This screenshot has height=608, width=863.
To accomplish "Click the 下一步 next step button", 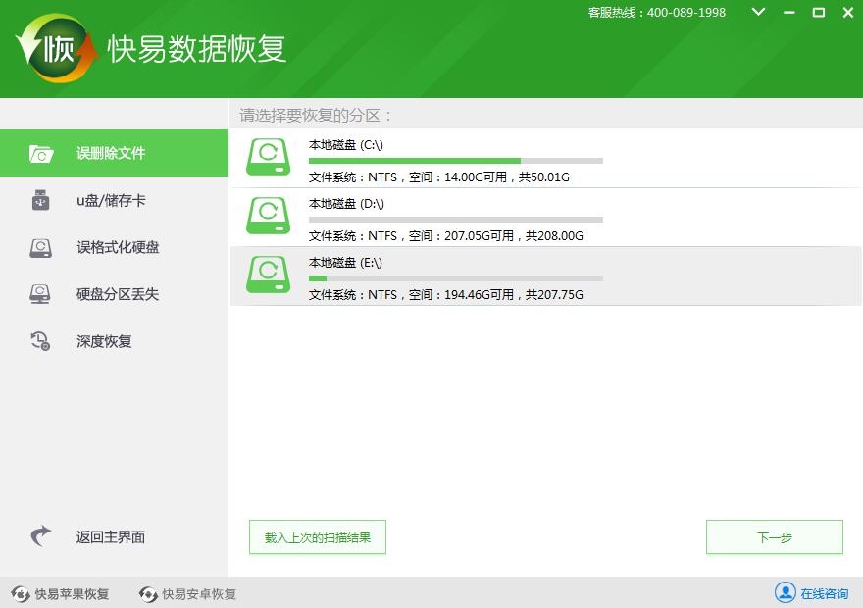I will coord(775,536).
